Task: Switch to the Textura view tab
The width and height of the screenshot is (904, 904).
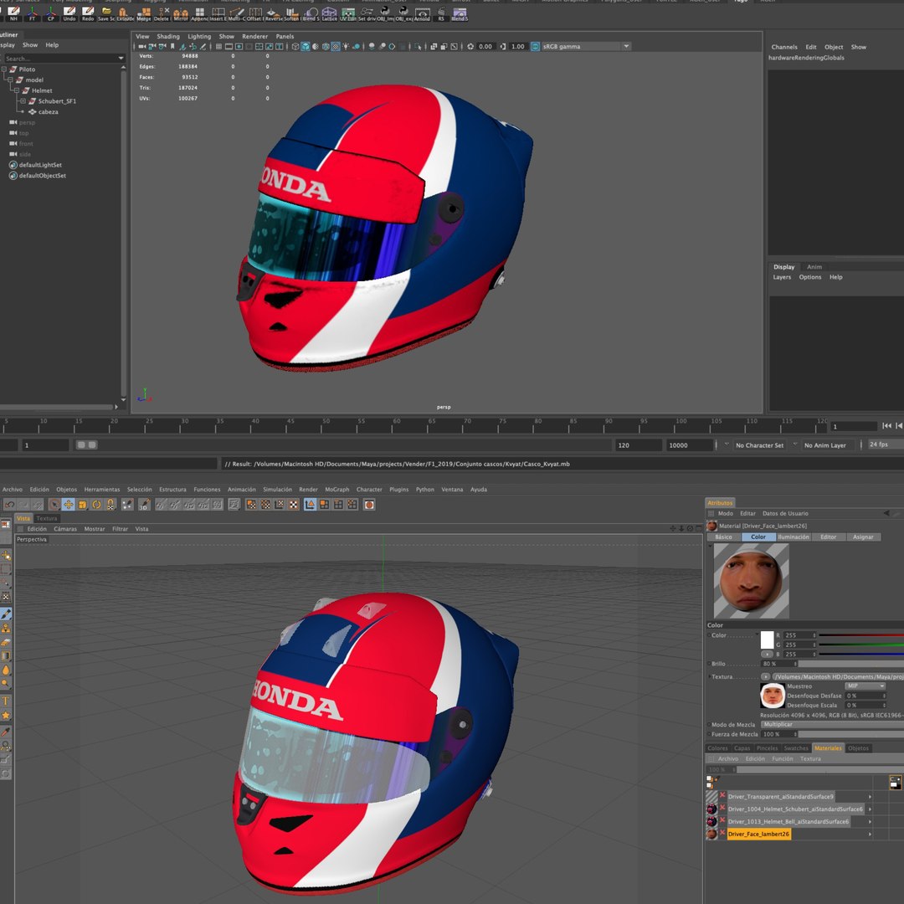Action: coord(47,518)
